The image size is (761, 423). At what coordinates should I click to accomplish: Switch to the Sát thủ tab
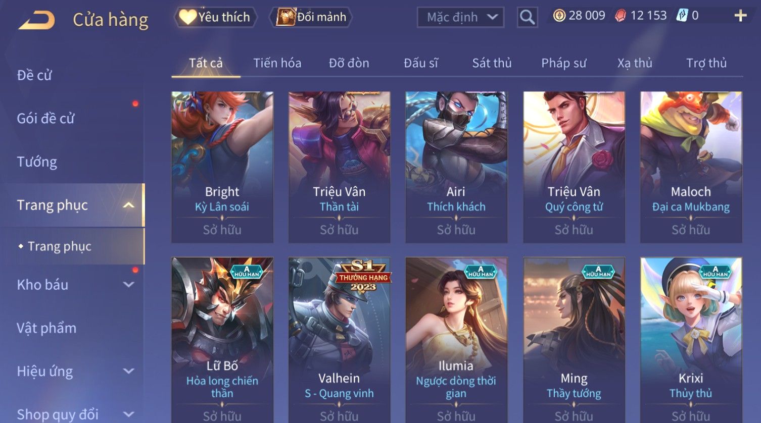click(492, 63)
